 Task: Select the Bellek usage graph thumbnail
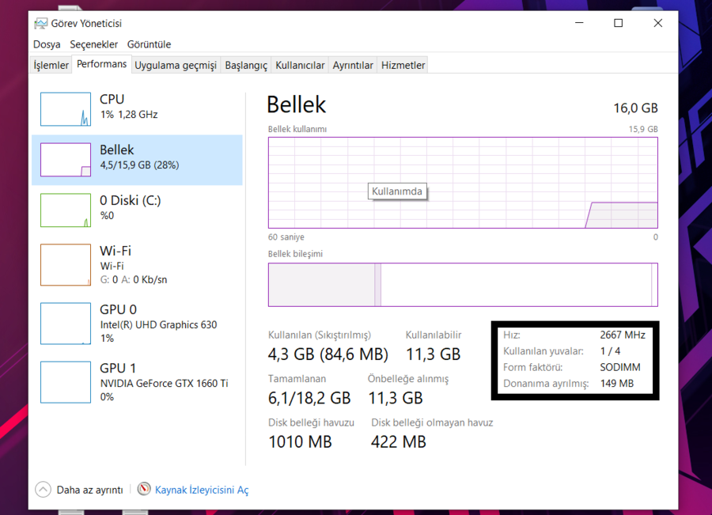click(66, 160)
